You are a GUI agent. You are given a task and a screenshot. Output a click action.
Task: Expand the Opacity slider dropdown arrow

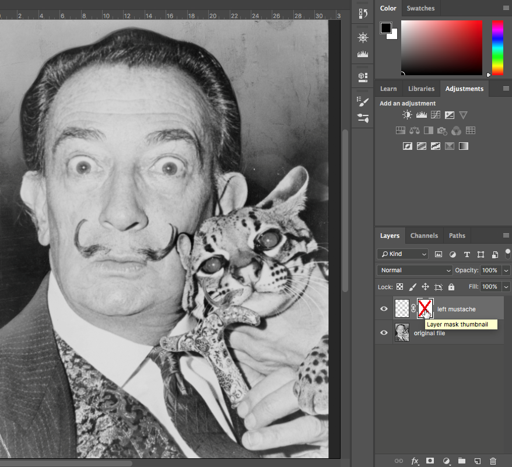coord(505,271)
